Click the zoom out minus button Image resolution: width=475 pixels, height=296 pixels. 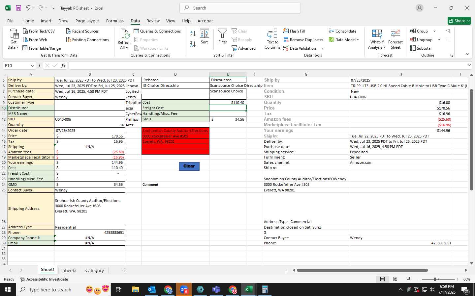[419, 279]
